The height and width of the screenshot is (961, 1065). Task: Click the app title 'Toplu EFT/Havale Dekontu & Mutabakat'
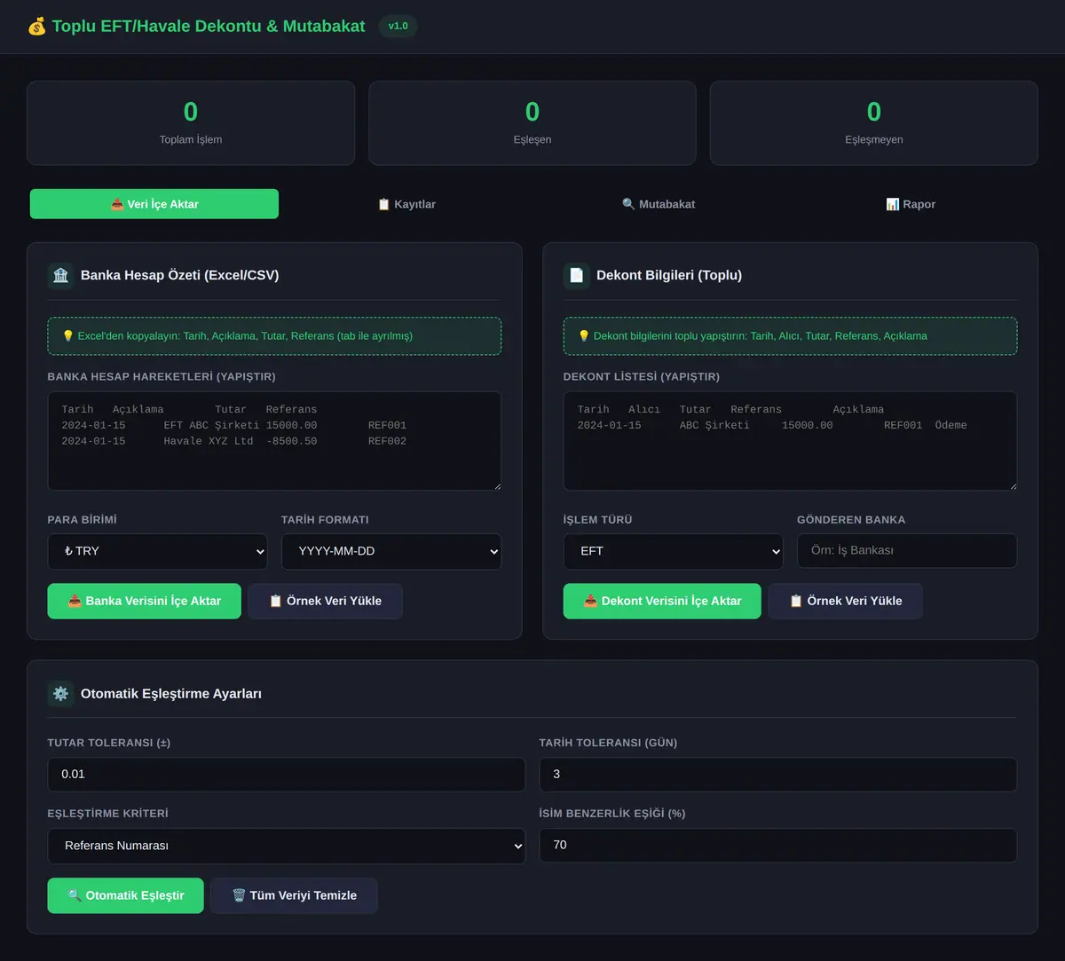click(209, 27)
